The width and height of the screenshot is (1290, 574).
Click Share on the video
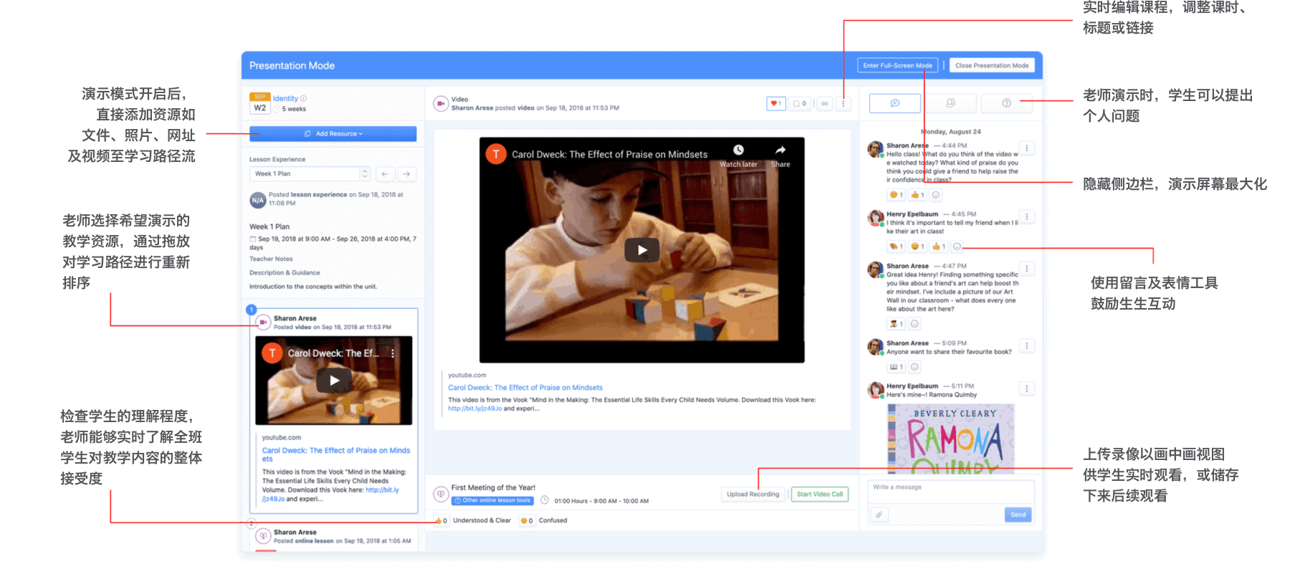click(x=780, y=155)
